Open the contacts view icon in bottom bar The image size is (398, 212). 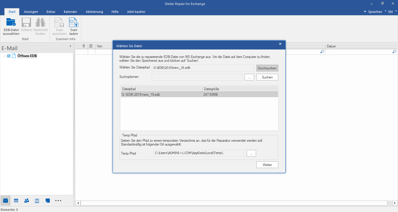tap(27, 201)
